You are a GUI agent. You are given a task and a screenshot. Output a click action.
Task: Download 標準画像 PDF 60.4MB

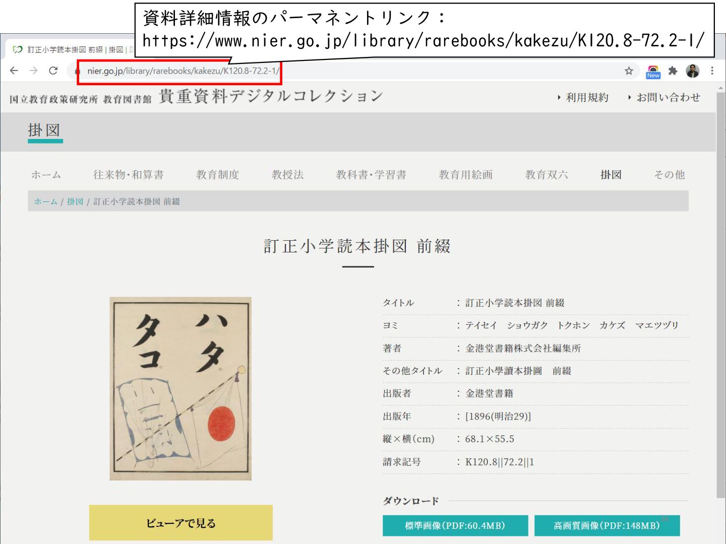(x=455, y=525)
